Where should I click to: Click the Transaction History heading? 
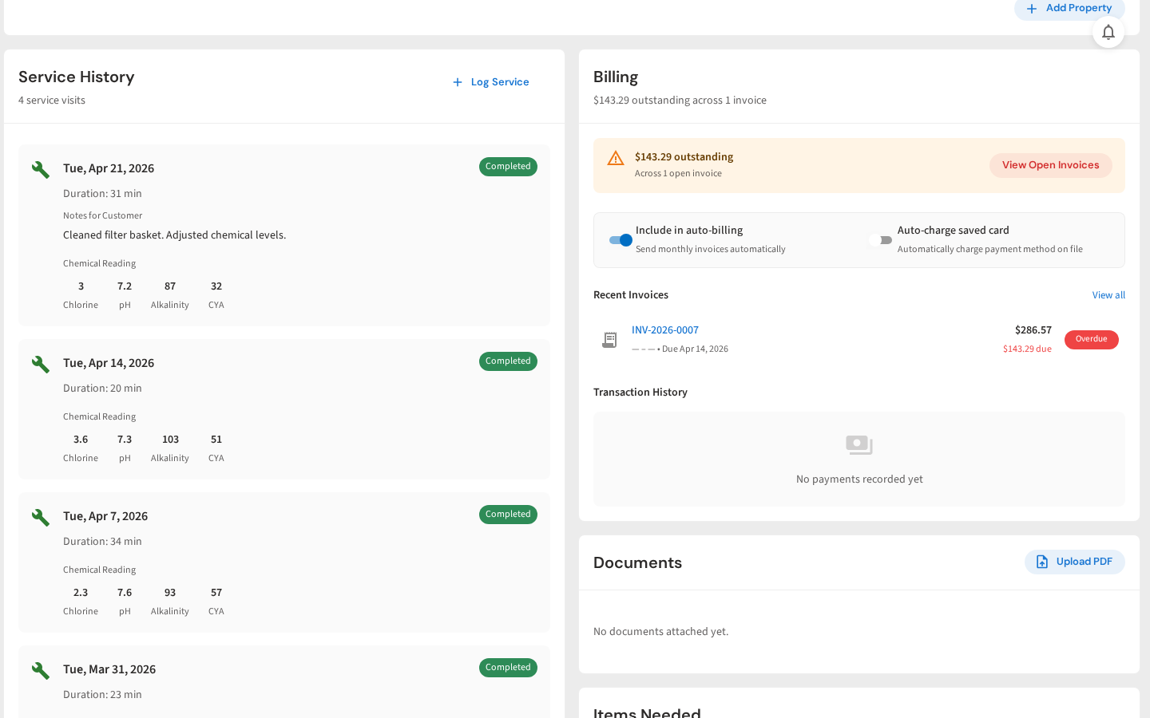pyautogui.click(x=640, y=393)
